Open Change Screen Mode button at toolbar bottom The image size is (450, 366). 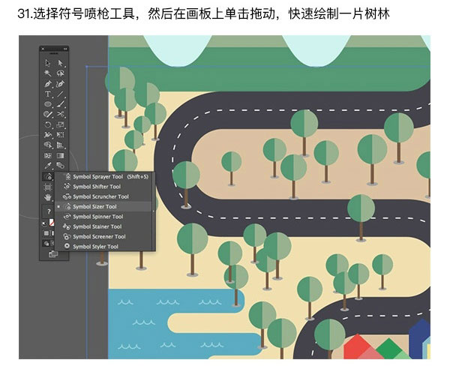(53, 254)
